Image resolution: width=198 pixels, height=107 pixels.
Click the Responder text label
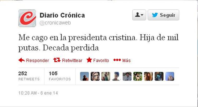(38, 61)
